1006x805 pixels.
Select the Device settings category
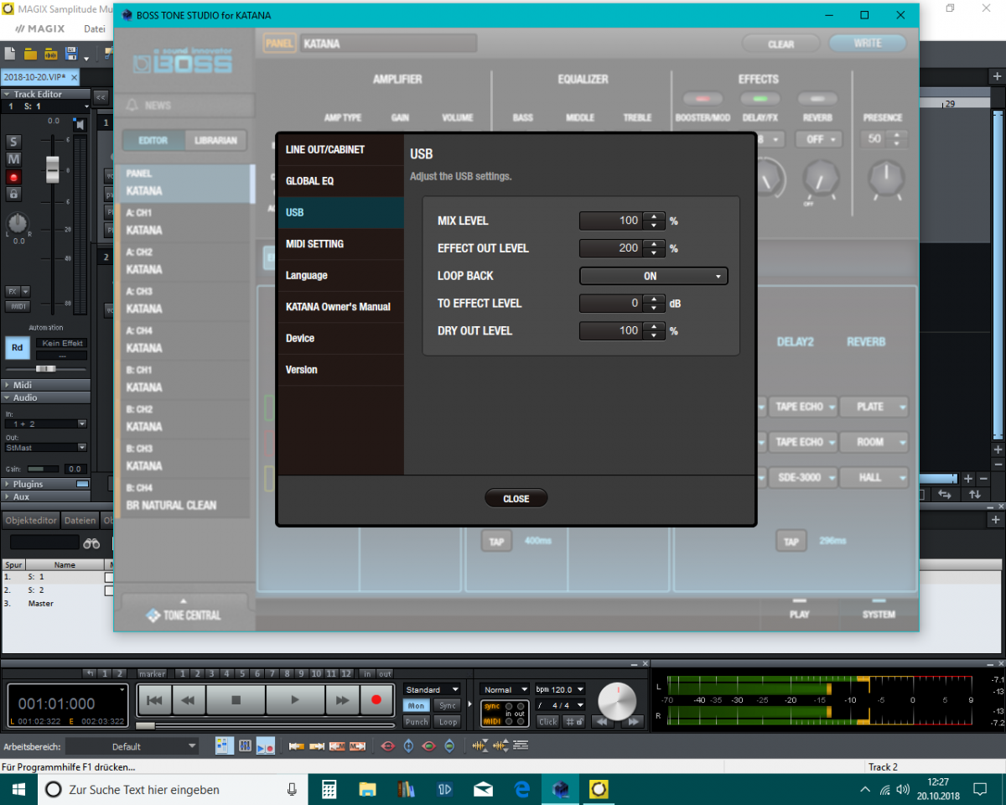pos(340,339)
